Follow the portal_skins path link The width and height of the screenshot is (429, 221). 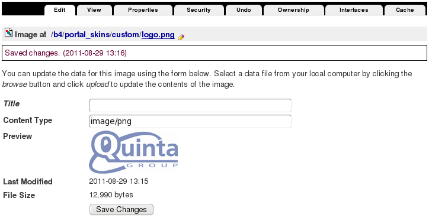(x=87, y=35)
